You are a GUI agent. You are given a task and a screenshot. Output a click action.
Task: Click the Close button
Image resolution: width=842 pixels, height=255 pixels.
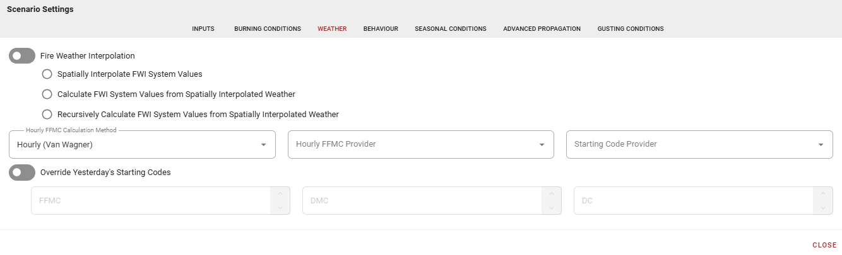[824, 245]
